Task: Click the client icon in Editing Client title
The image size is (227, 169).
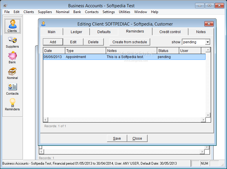Action: click(x=43, y=24)
